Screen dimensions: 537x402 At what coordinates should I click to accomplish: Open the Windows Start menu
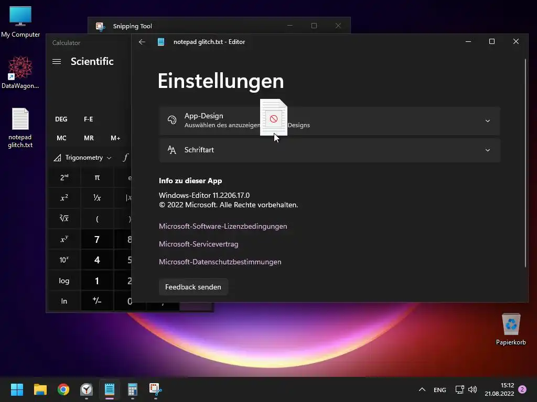click(x=17, y=389)
